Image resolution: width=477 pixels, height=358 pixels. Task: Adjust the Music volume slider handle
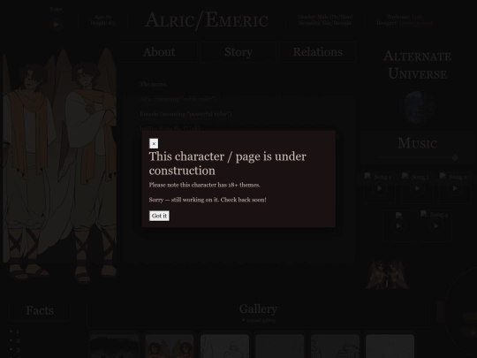click(455, 157)
